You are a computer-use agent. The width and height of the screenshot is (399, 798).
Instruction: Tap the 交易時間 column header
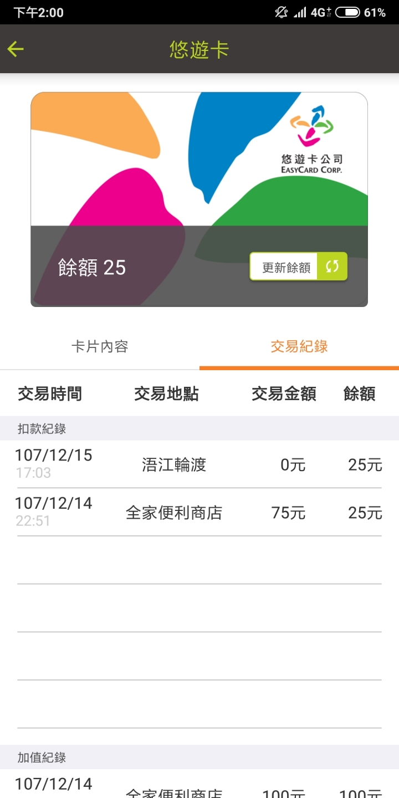pyautogui.click(x=50, y=394)
